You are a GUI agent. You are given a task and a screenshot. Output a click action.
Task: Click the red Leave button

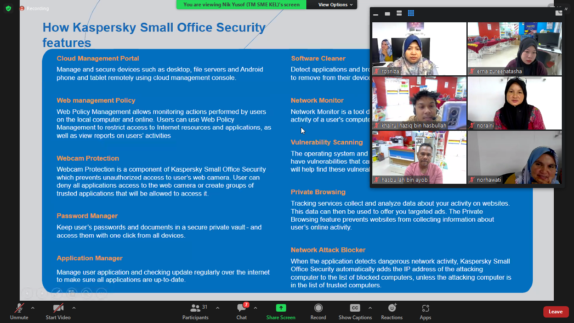[x=556, y=312]
